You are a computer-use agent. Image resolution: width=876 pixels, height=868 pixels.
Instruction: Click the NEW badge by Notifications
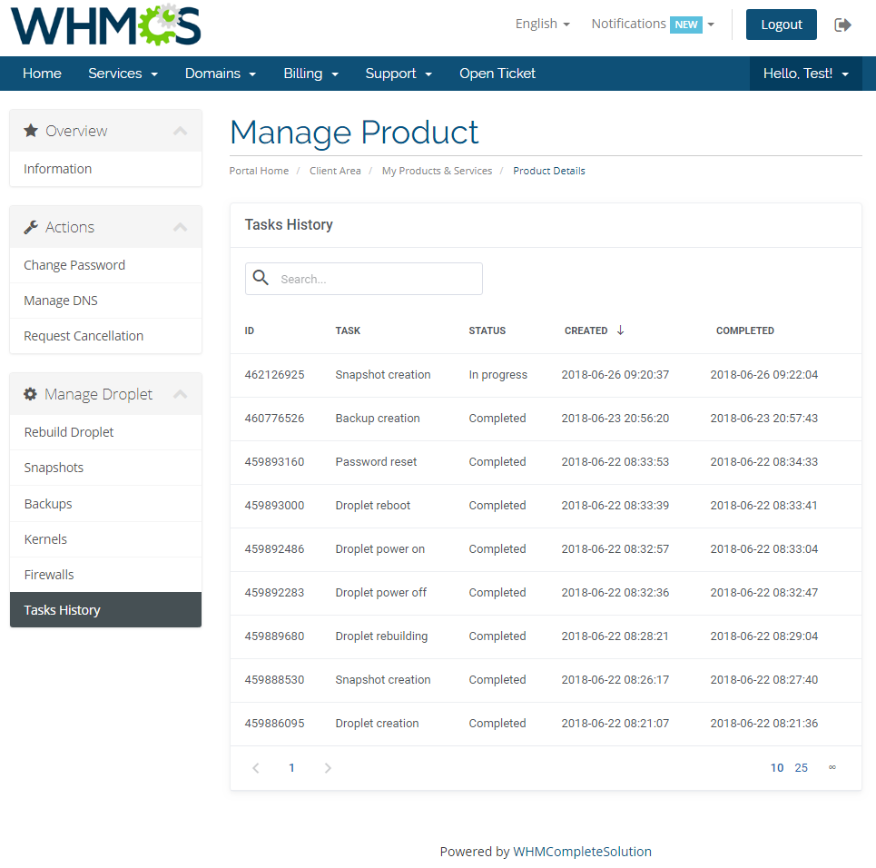click(x=686, y=25)
